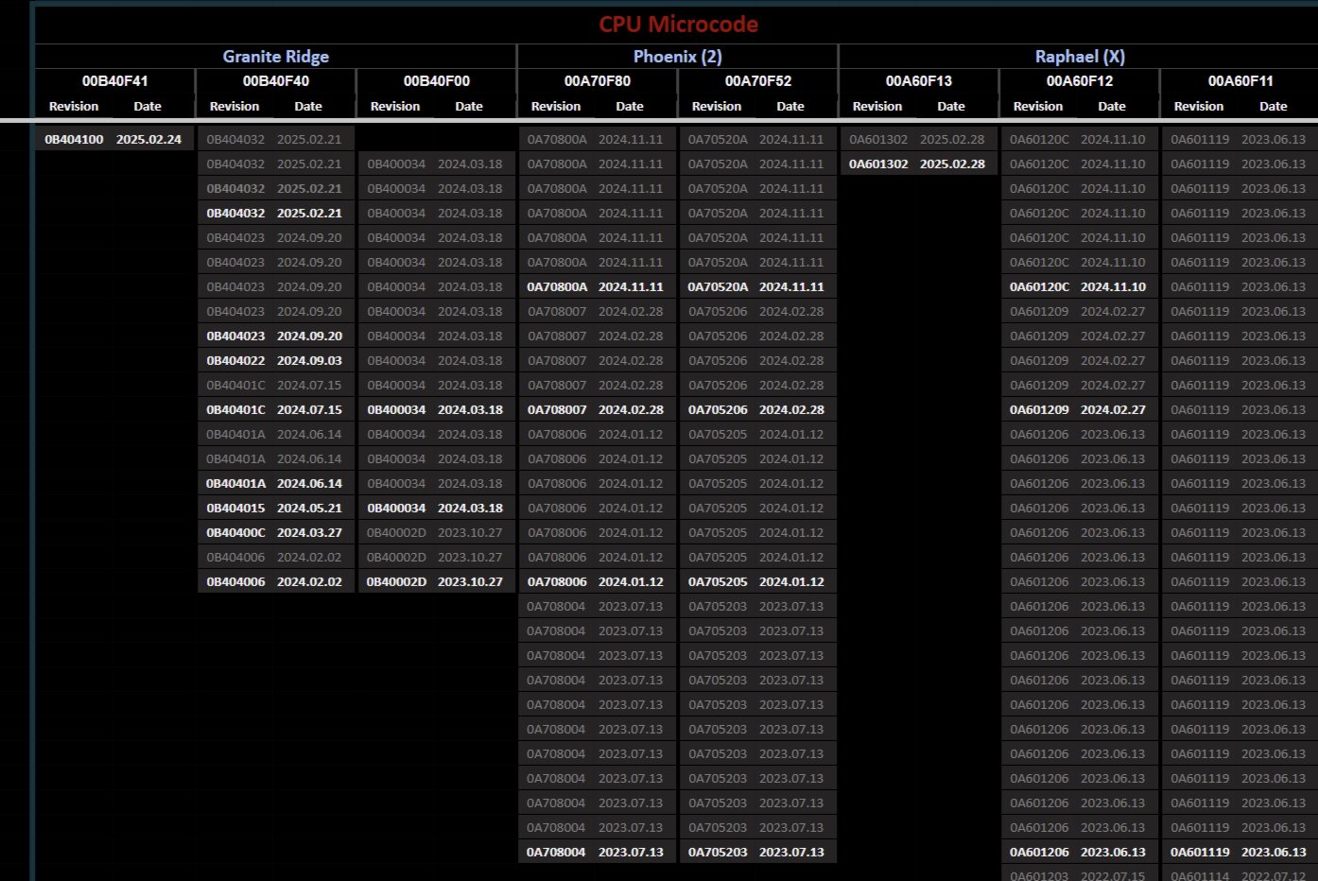Select the Revision header under 00B40F41
The height and width of the screenshot is (881, 1318).
(74, 107)
